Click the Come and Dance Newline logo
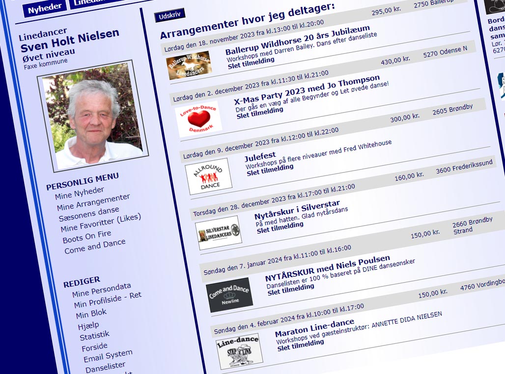This screenshot has width=505, height=374. click(x=229, y=295)
